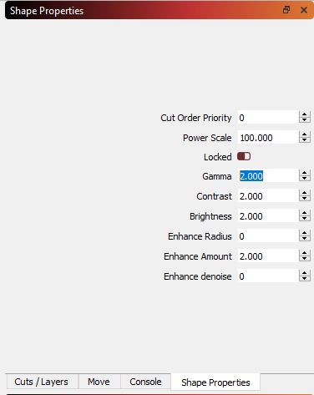The height and width of the screenshot is (395, 314).
Task: Undock the Shape Properties panel
Action: 286,10
